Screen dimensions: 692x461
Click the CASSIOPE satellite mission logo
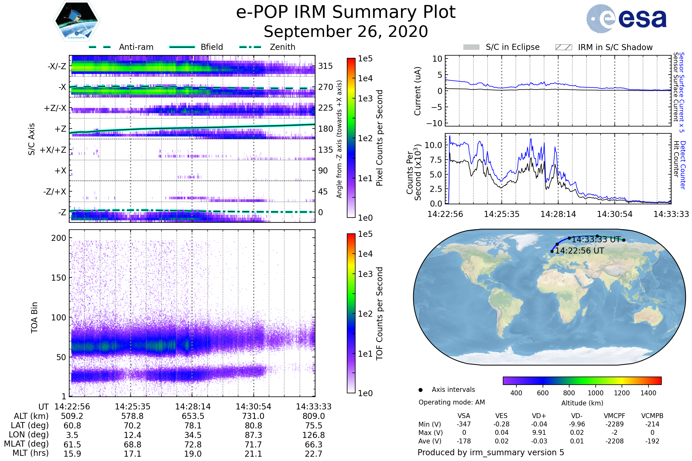tap(76, 21)
